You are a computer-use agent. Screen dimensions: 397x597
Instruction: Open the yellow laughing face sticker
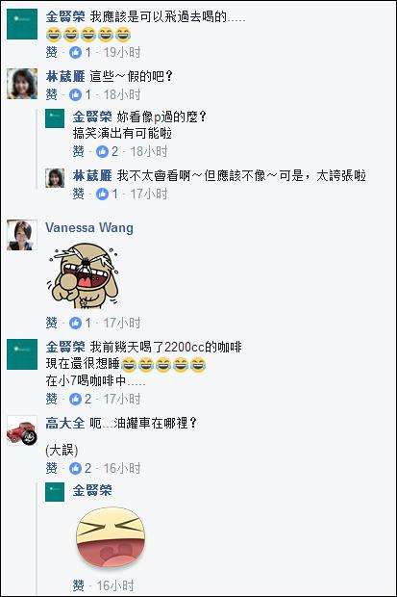tap(111, 537)
